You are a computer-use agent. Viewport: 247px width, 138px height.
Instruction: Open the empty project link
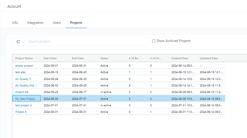click(24, 66)
